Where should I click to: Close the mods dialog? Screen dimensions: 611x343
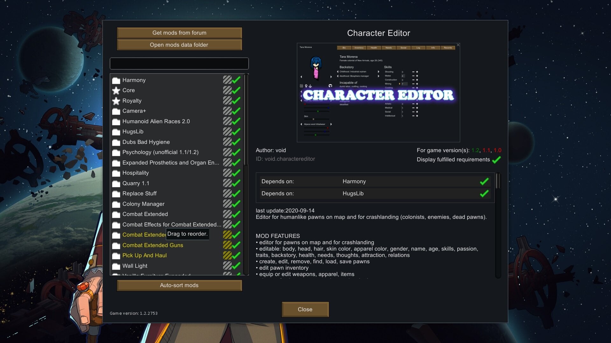305,309
